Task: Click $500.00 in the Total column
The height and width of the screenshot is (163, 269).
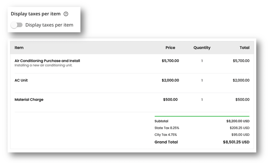Action: click(x=242, y=100)
